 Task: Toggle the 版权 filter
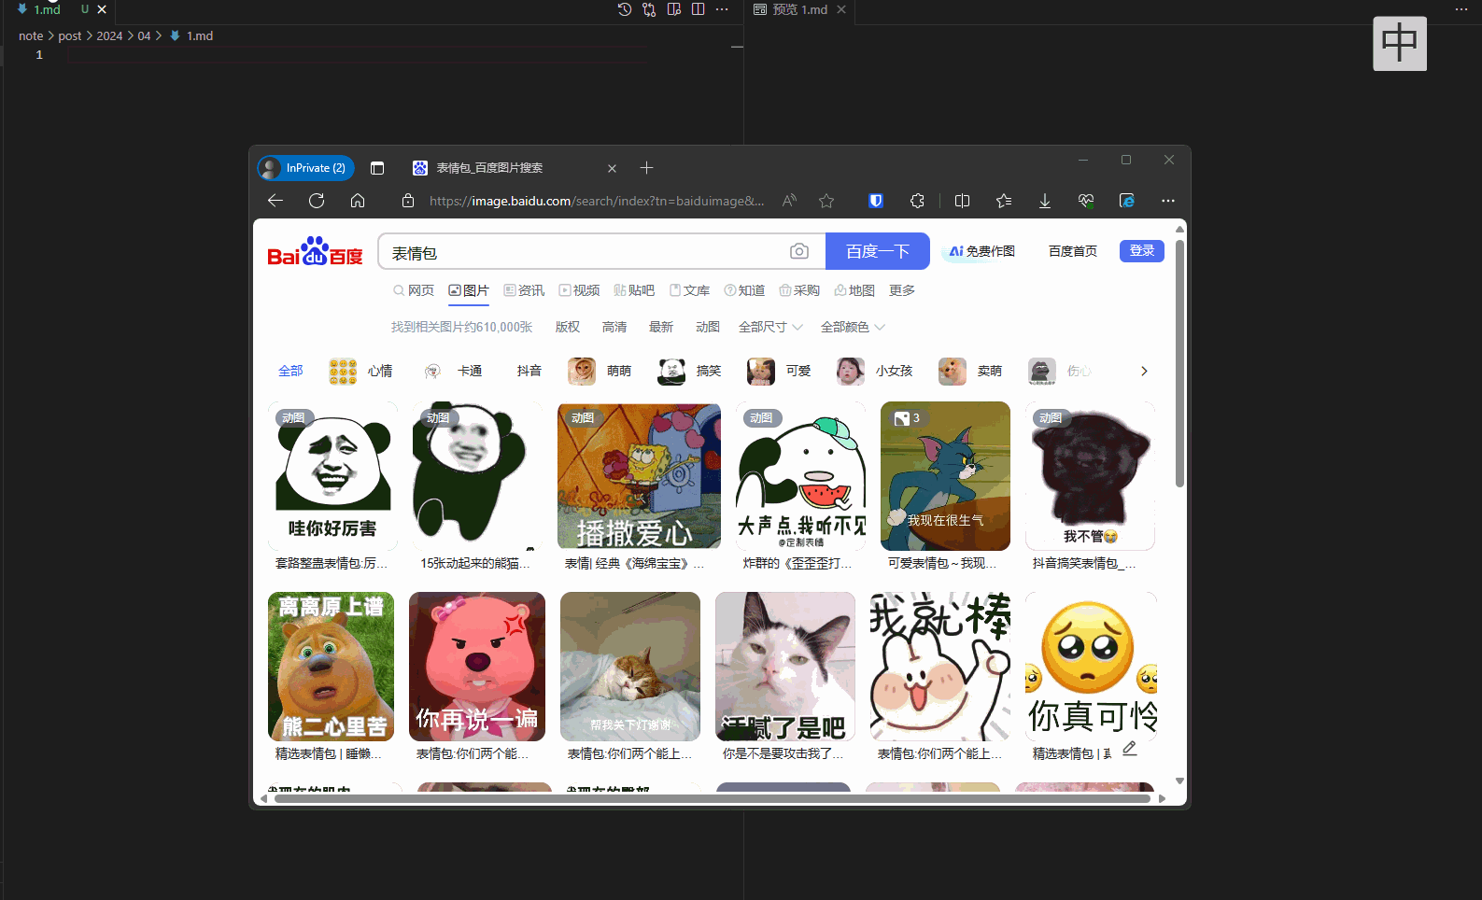pos(567,327)
